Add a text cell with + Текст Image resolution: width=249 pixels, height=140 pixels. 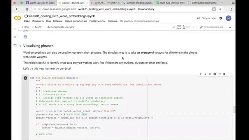[37, 27]
